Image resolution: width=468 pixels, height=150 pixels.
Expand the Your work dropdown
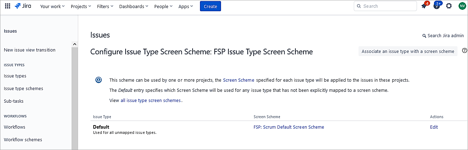coord(52,6)
